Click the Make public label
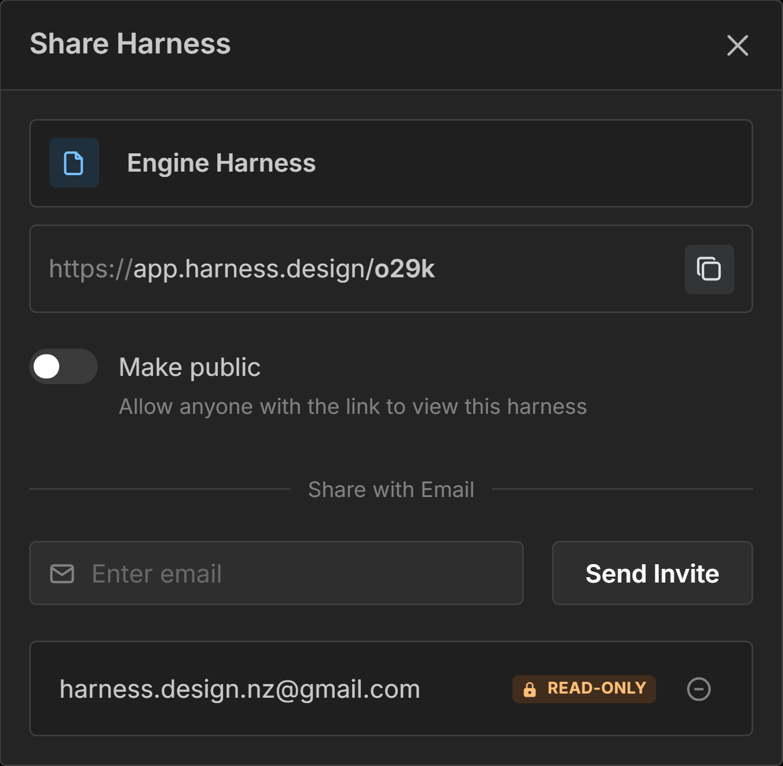Image resolution: width=783 pixels, height=766 pixels. pos(189,367)
